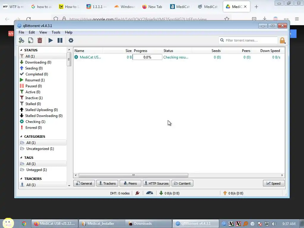Click the Add torrent link toolbar icon
Image resolution: width=304 pixels, height=228 pixels.
point(21,40)
